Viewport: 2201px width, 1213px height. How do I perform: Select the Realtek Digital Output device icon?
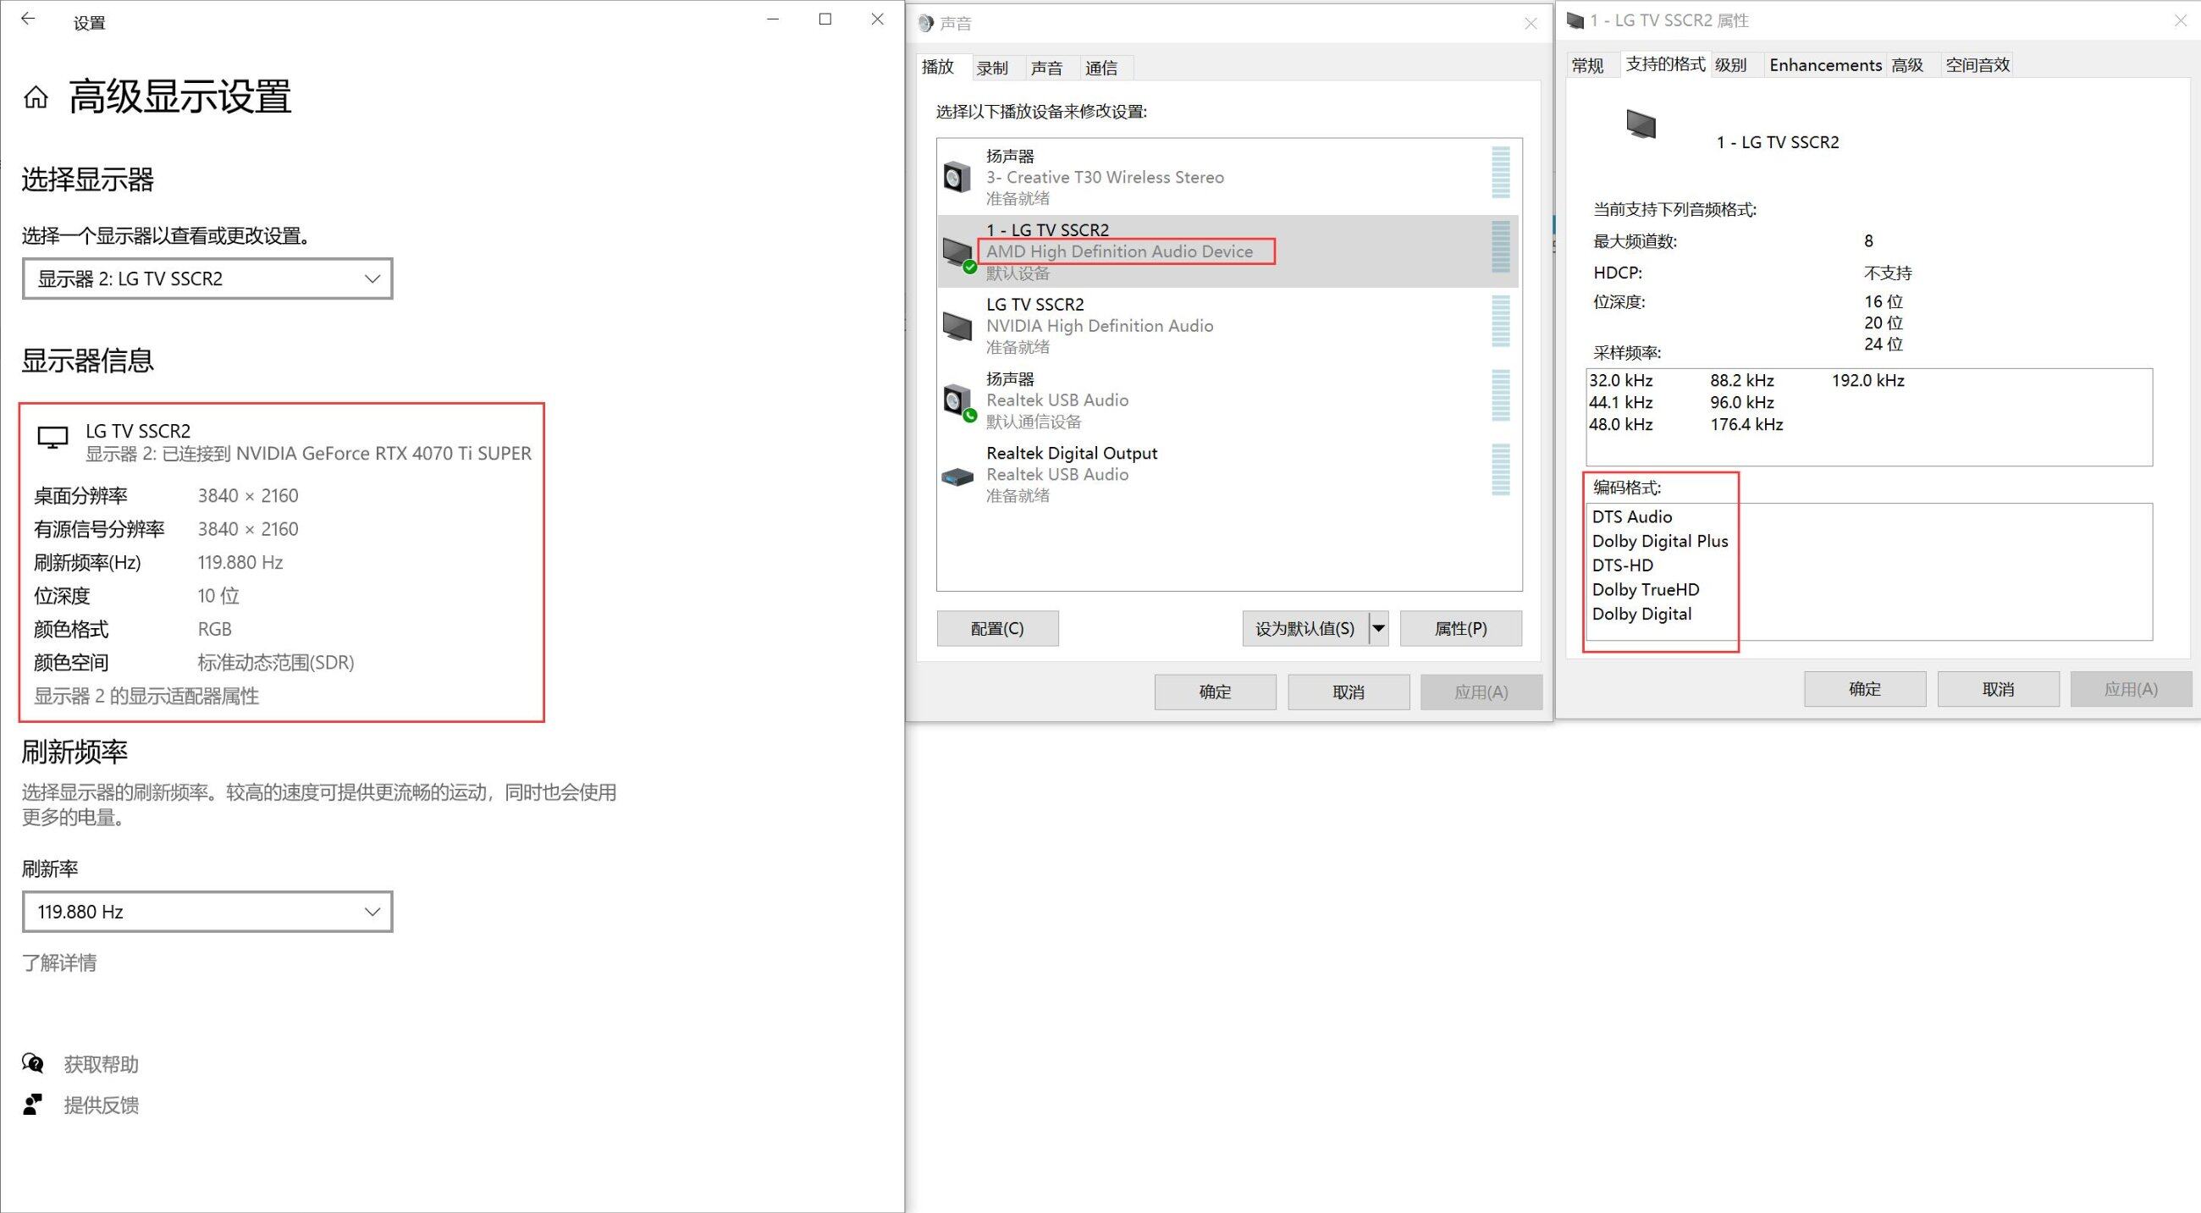coord(957,477)
